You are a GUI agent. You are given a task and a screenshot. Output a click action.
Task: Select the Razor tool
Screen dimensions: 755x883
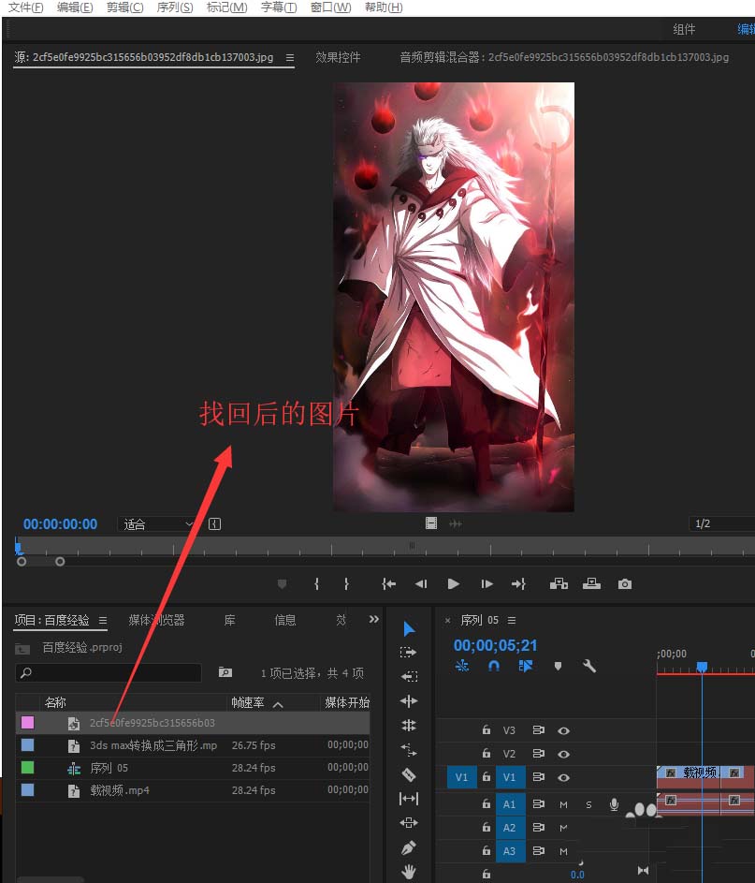point(409,774)
